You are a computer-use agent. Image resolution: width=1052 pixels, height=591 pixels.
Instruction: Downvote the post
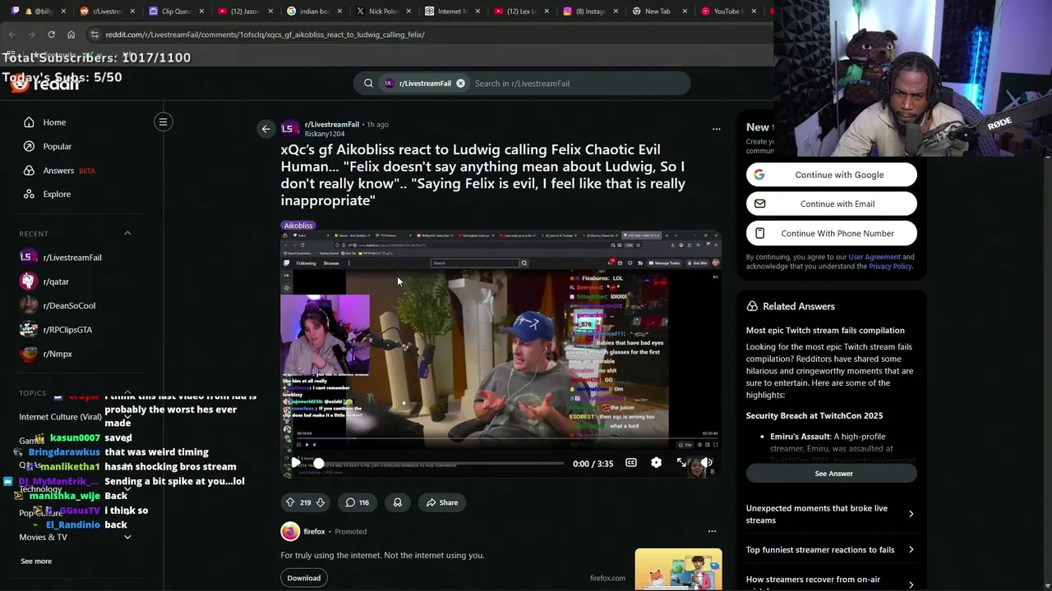pos(321,502)
